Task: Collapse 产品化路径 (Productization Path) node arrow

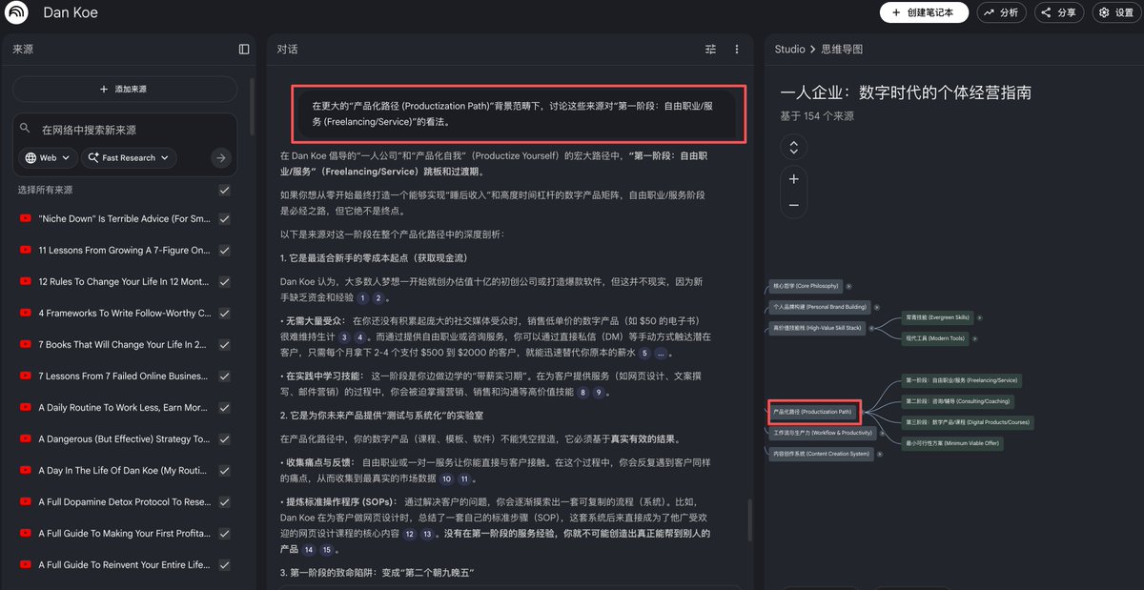Action: coord(864,412)
